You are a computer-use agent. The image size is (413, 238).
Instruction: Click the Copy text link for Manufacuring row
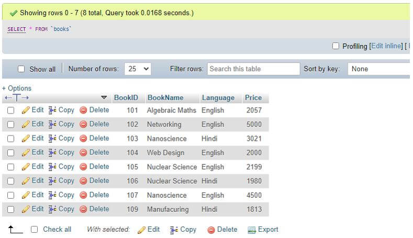[66, 209]
